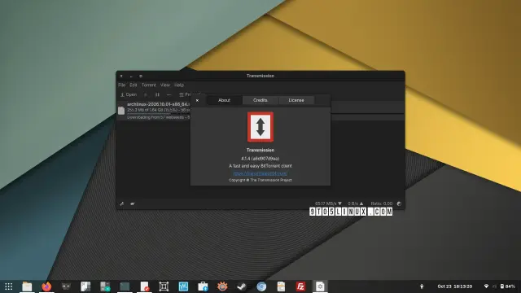Close the About dialog

click(197, 100)
